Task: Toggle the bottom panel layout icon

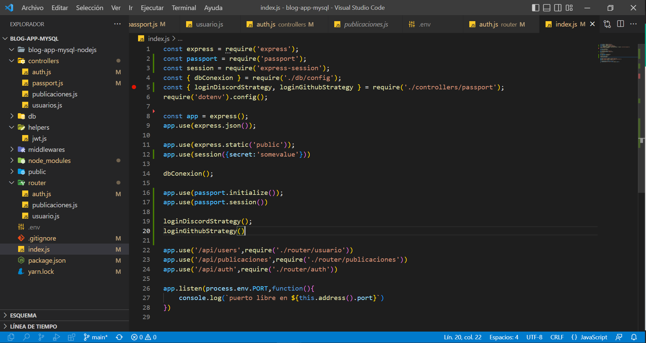Action: 547,8
